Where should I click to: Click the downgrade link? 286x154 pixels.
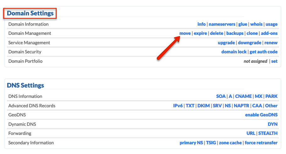coord(250,43)
